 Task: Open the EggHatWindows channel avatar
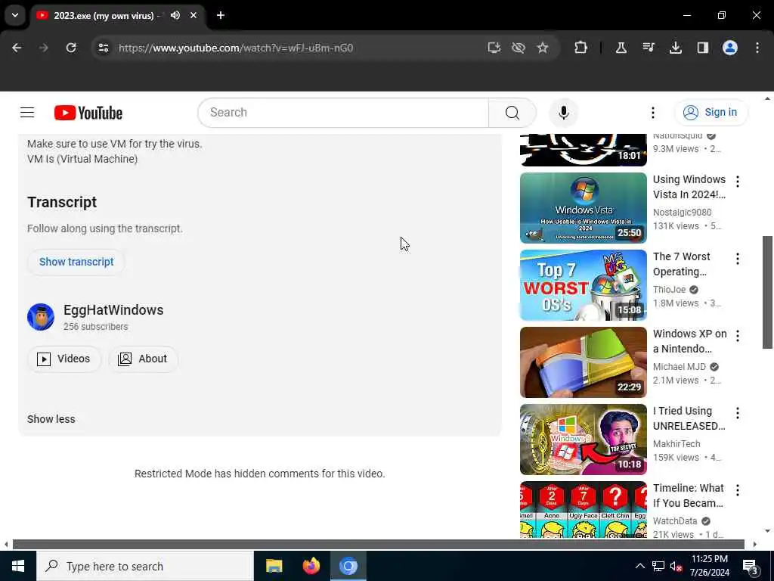pos(41,317)
